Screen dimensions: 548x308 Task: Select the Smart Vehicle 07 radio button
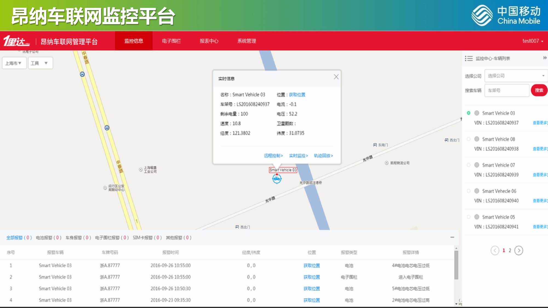pos(469,165)
